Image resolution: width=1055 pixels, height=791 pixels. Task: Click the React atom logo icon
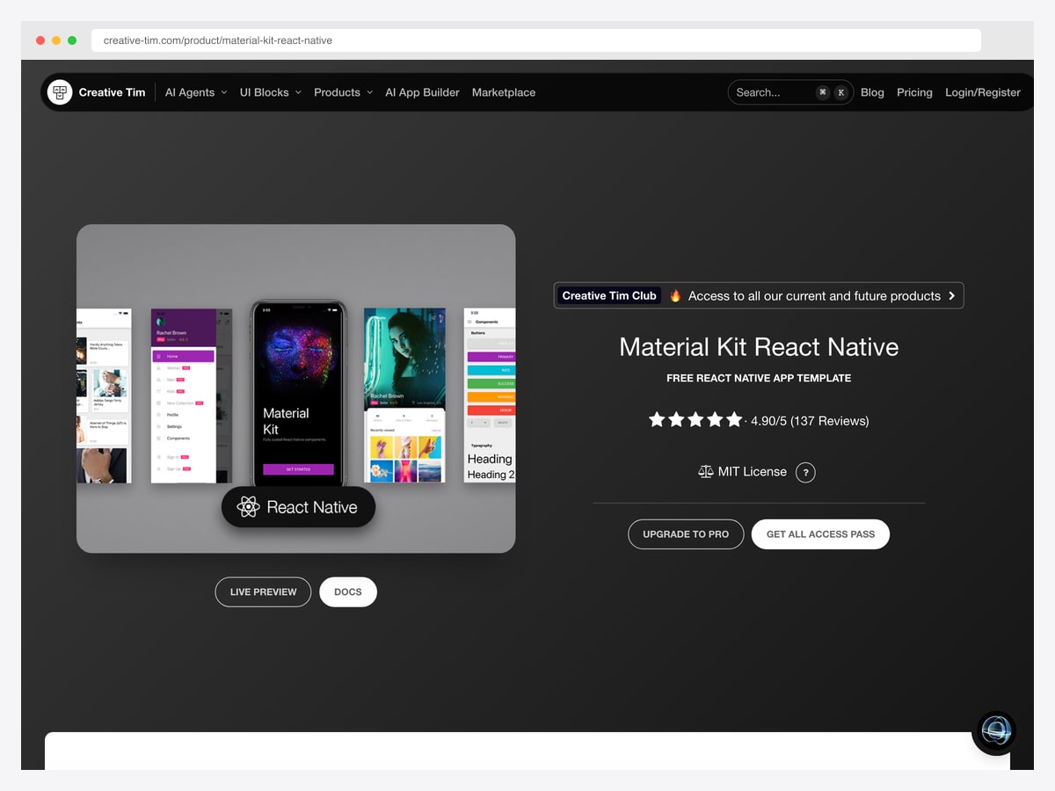pos(249,507)
